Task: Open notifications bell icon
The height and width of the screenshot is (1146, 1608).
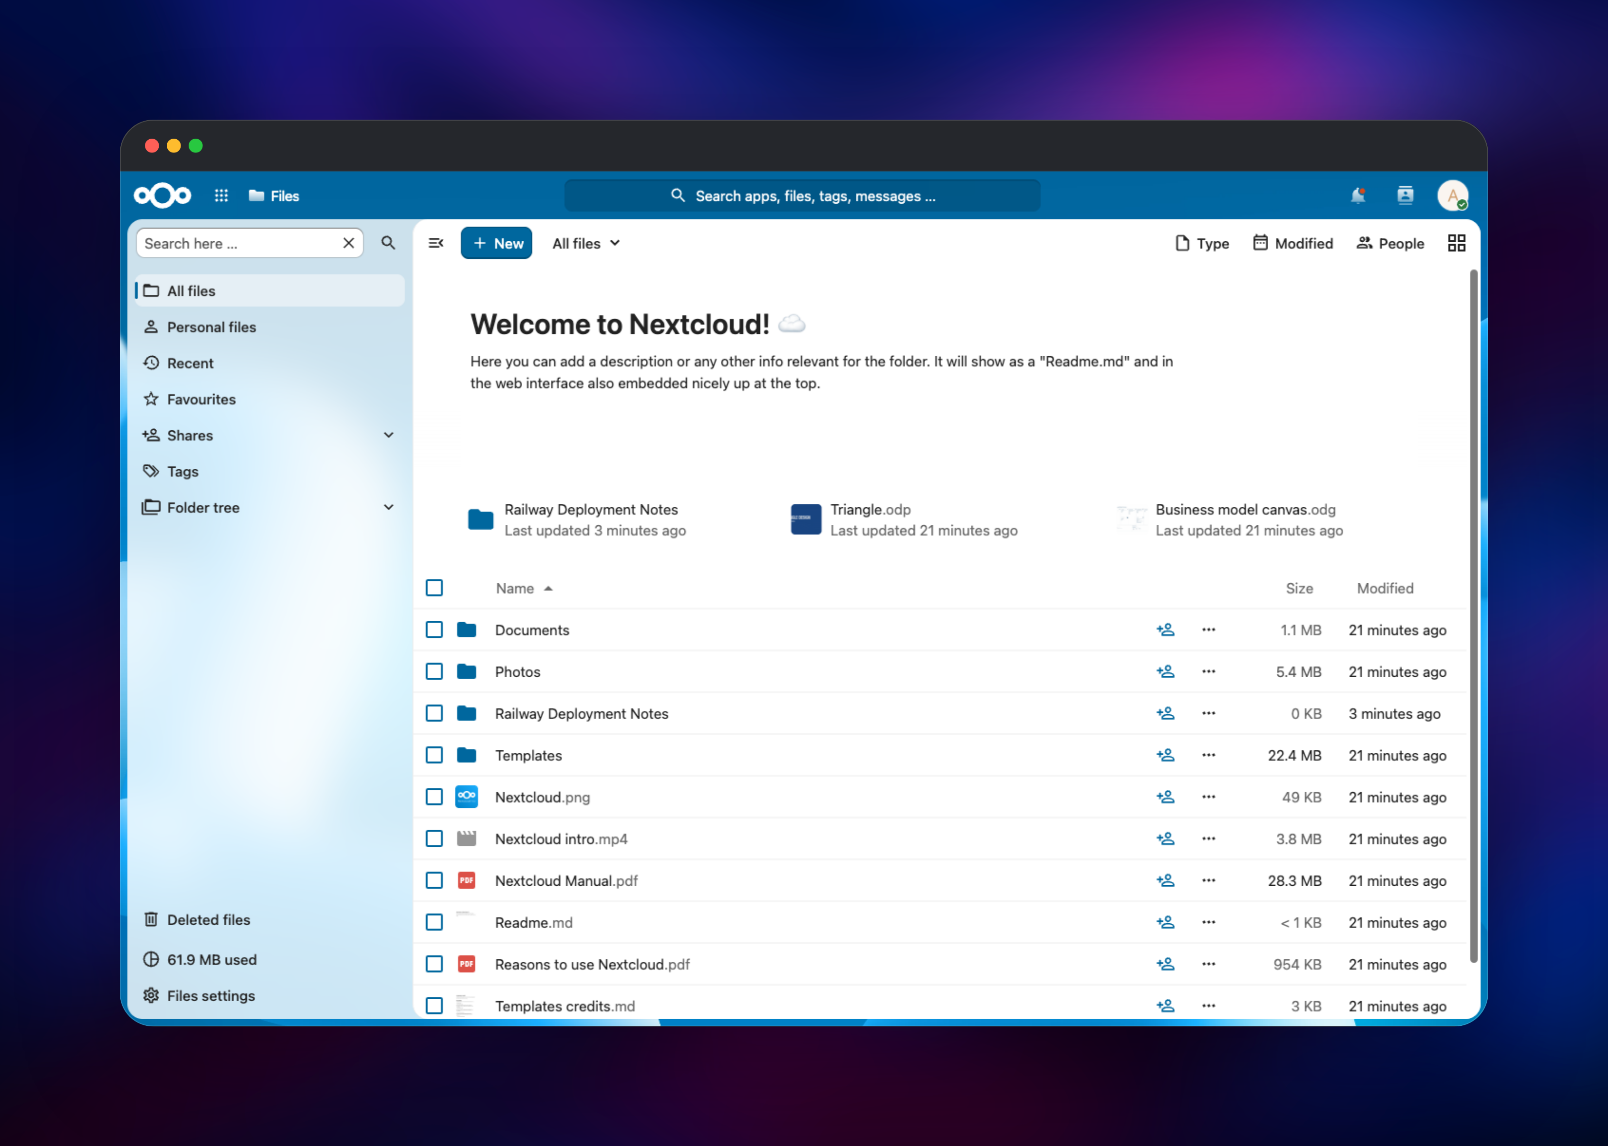Action: (1358, 196)
